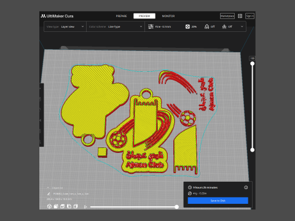Select the 3D view camera icon
The width and height of the screenshot is (295, 221).
(x=49, y=206)
